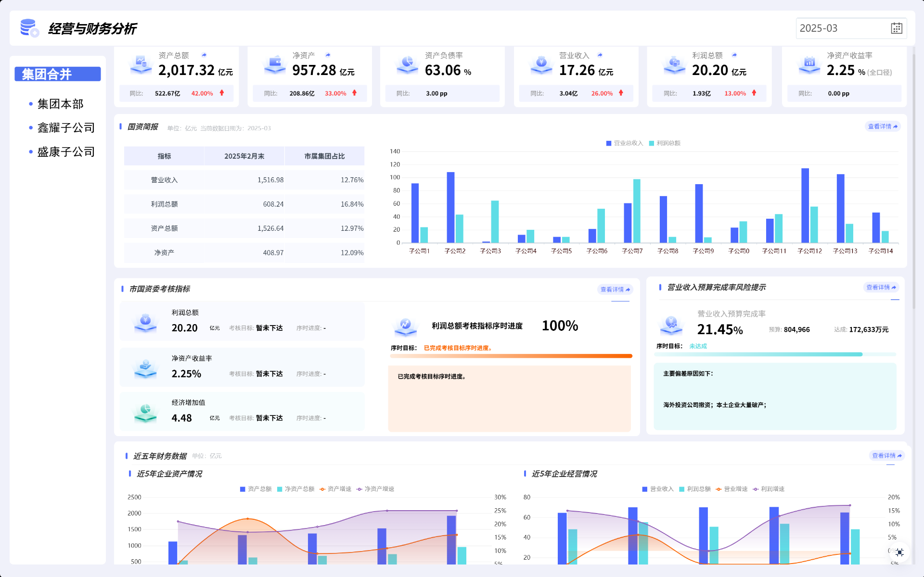This screenshot has height=577, width=924.
Task: Open the calendar date picker icon
Action: [896, 28]
